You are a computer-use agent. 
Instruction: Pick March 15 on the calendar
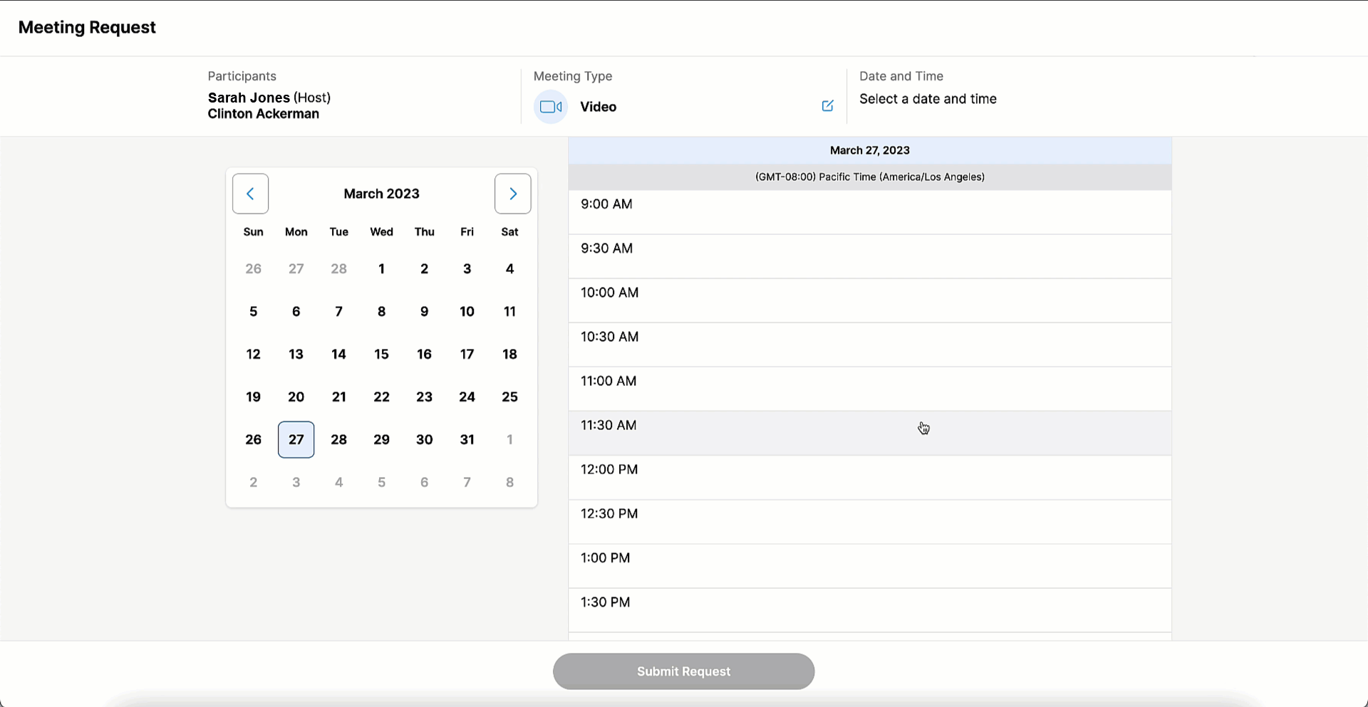point(381,354)
